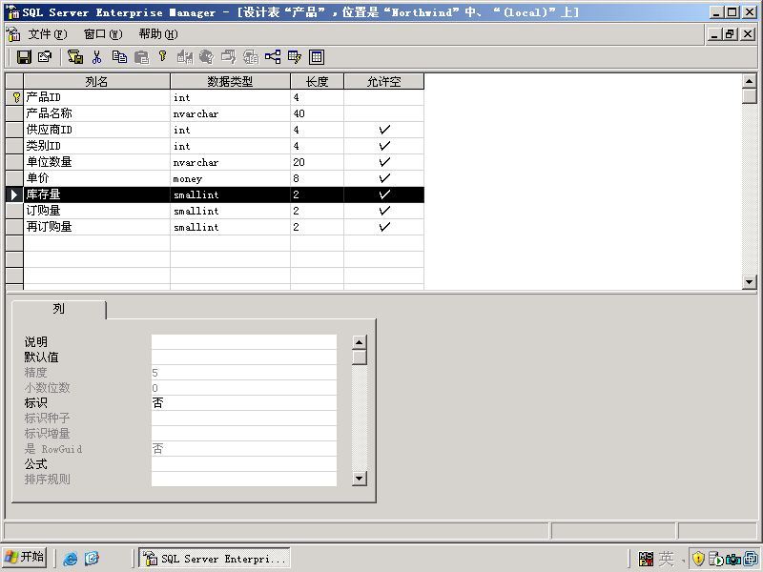763x572 pixels.
Task: Click the relationship diagram nodes icon
Action: (x=273, y=57)
